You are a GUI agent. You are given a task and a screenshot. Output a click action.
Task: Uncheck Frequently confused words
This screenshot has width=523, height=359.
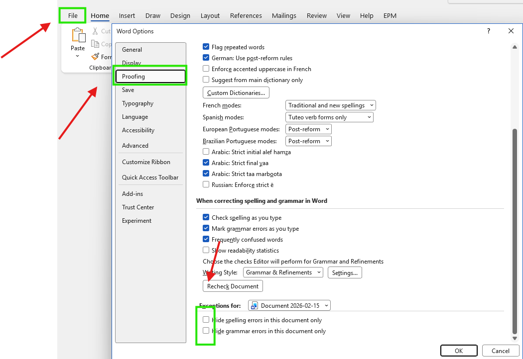click(x=206, y=239)
